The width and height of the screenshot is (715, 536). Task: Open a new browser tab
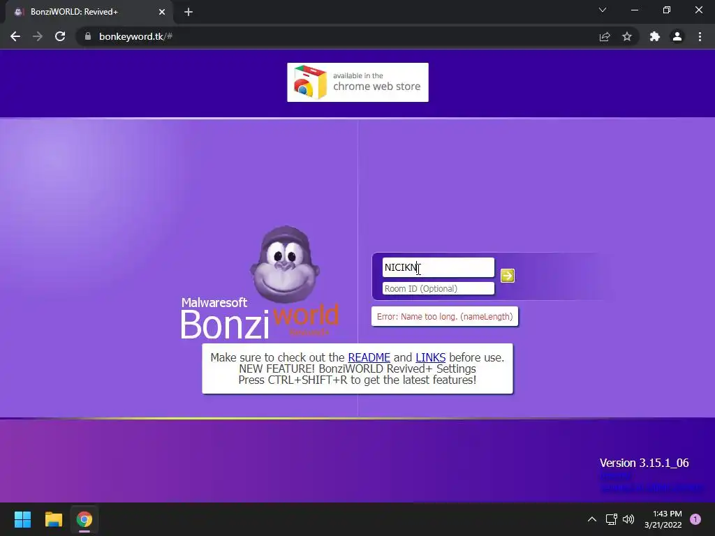point(189,12)
